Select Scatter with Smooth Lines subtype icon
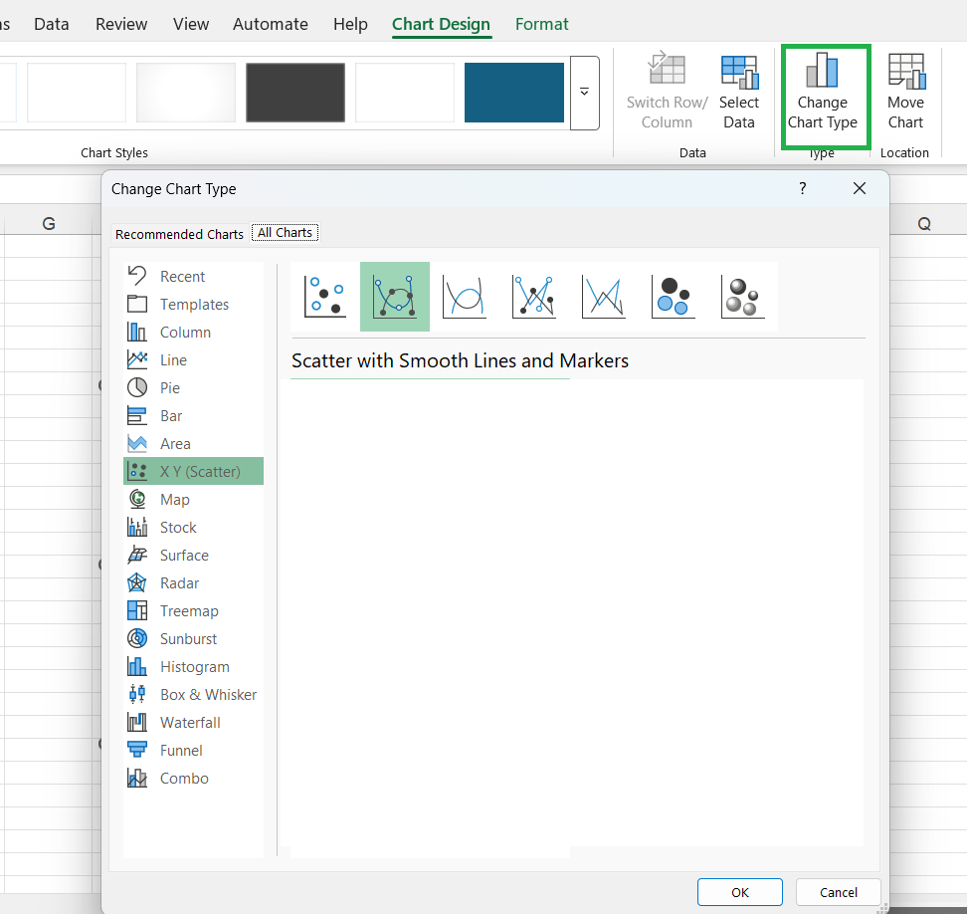 (465, 297)
